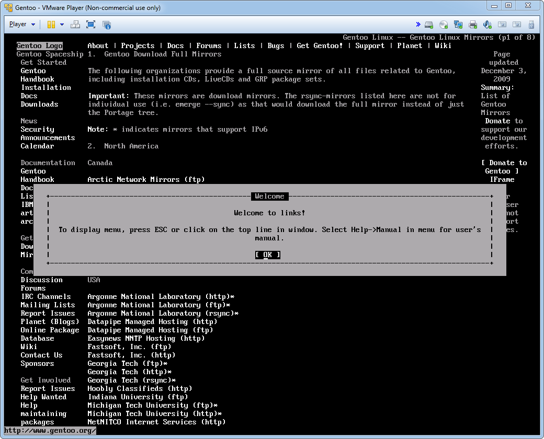The image size is (544, 439).
Task: Open the Sponsors sidebar link
Action: [x=37, y=363]
